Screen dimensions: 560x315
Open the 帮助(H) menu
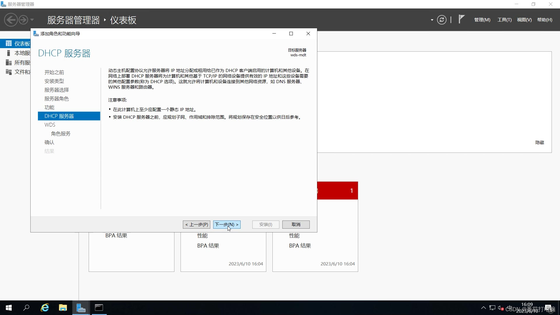click(x=545, y=20)
